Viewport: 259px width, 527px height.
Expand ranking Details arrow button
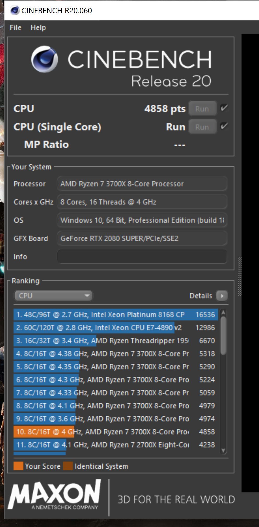coord(222,296)
